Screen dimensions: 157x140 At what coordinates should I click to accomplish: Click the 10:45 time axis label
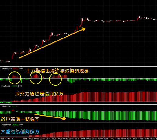(x=152, y=139)
